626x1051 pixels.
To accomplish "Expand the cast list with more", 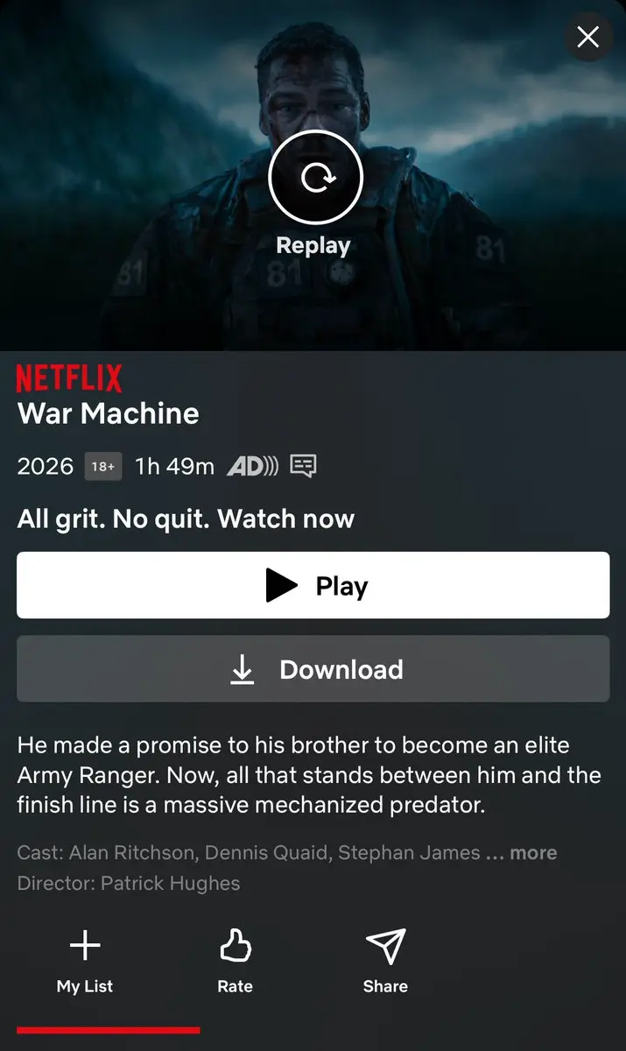I will click(533, 853).
